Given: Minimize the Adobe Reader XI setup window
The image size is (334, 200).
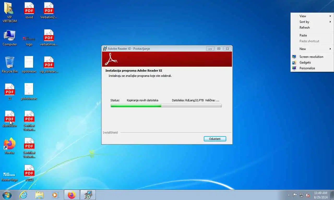Looking at the screenshot, I should (210, 48).
